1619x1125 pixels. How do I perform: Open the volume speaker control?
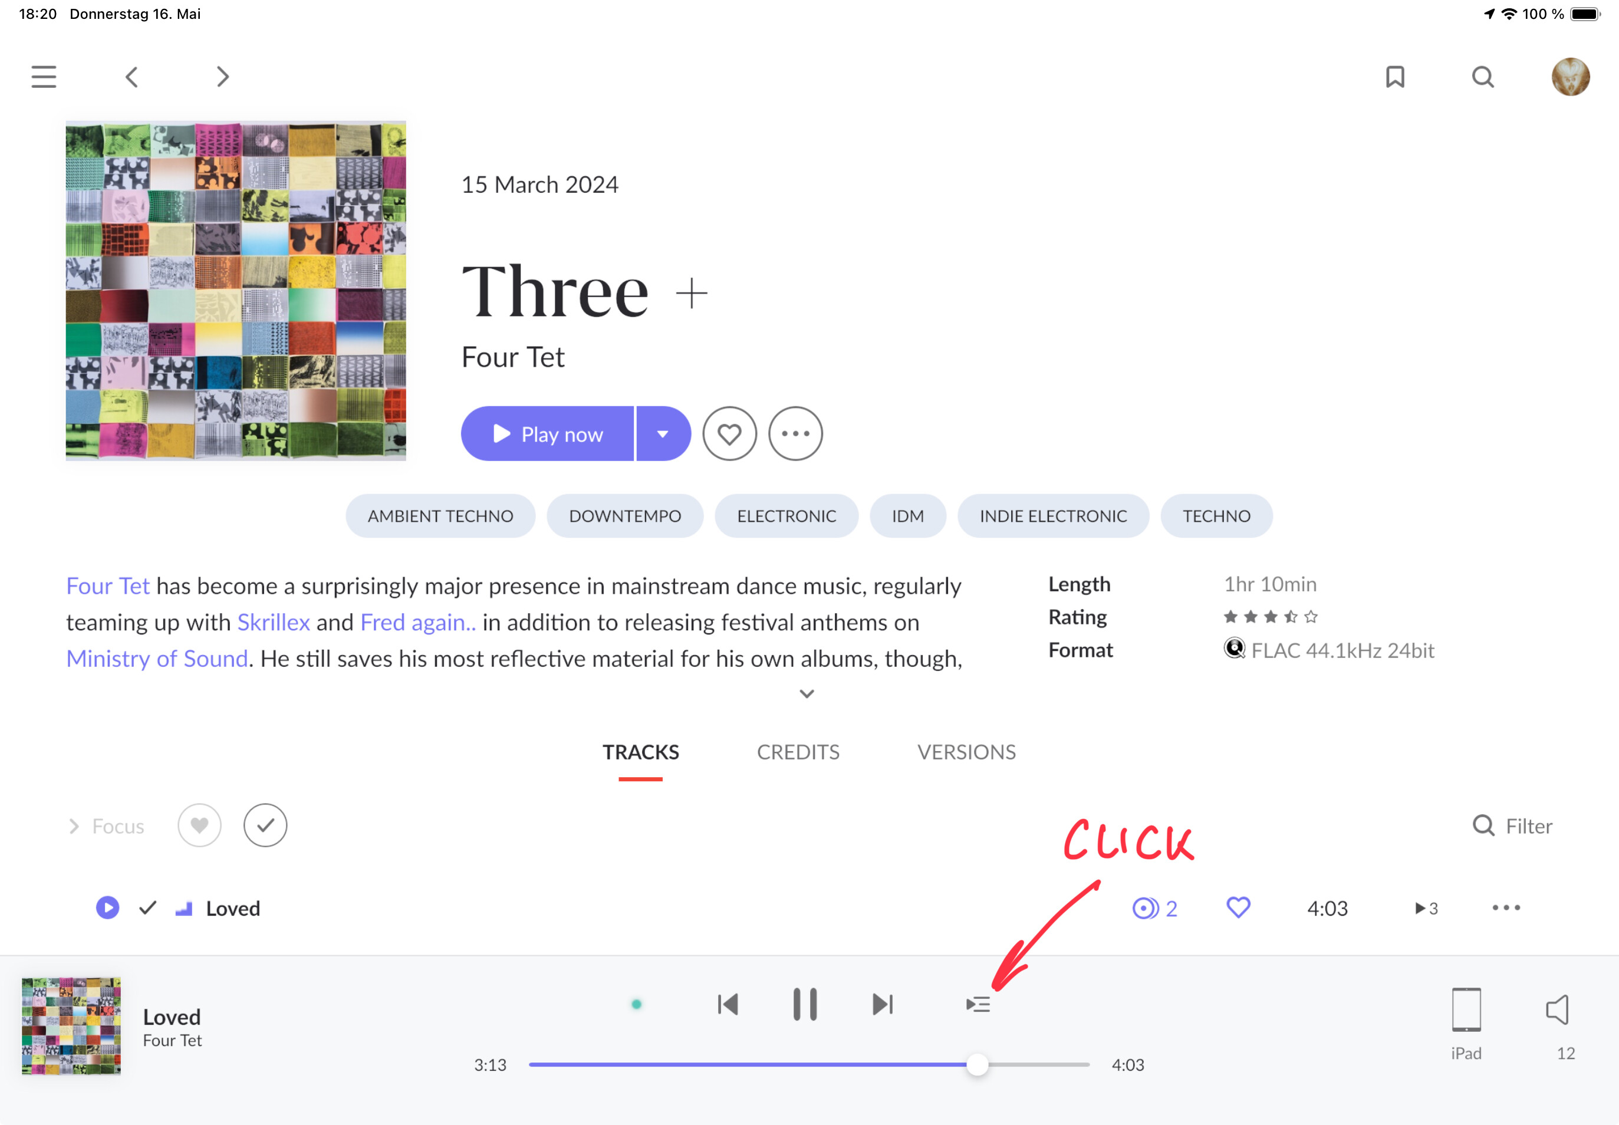pos(1558,1010)
